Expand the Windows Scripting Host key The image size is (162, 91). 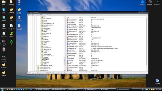tap(36, 69)
